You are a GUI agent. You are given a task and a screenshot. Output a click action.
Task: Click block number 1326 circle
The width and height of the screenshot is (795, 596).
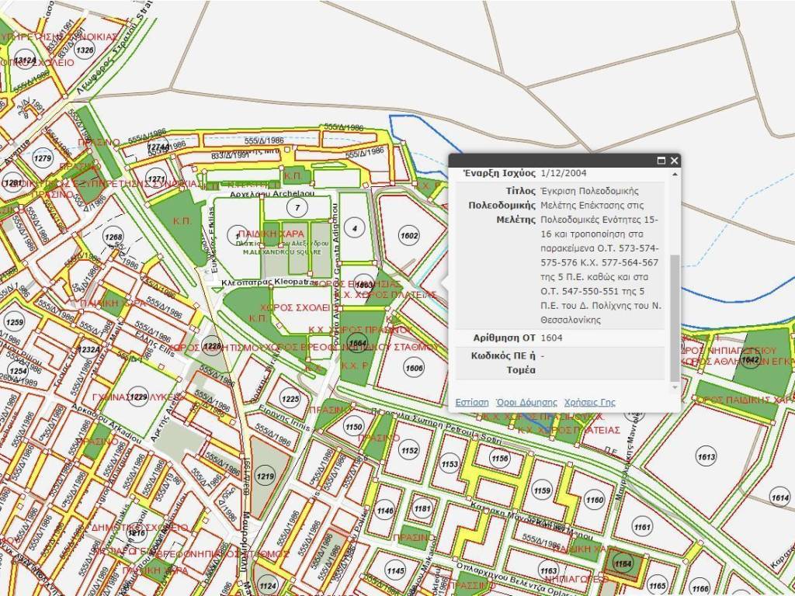[85, 50]
